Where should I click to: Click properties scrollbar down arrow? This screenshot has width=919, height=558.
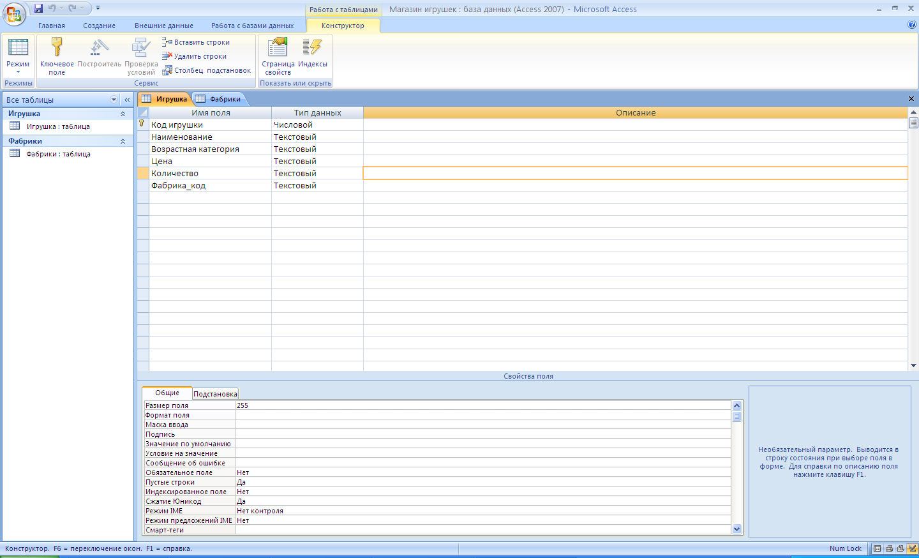737,529
